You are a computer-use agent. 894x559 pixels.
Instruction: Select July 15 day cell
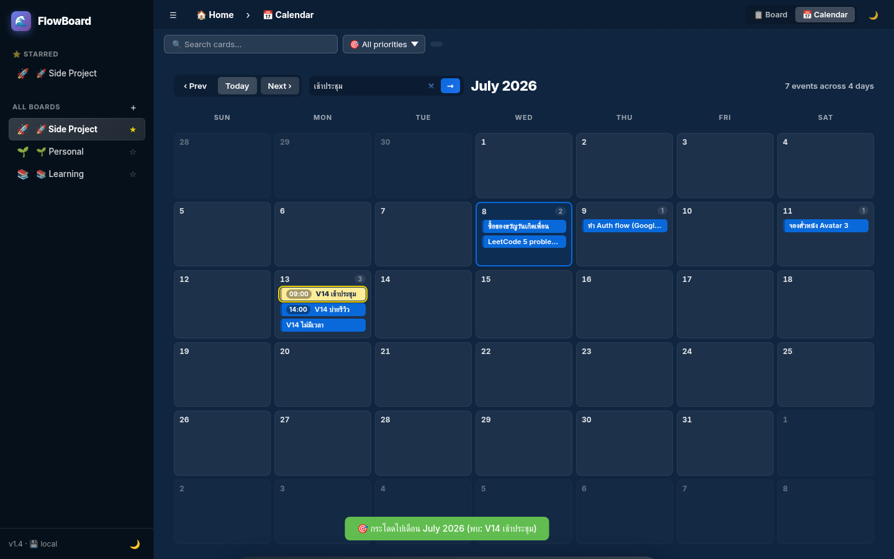[x=524, y=304]
